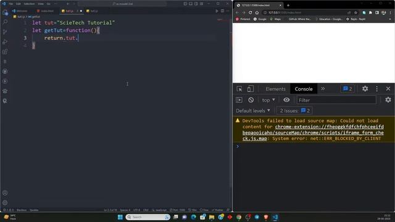The width and height of the screenshot is (395, 222).
Task: Open the Manage gear in VS Code
Action: pyautogui.click(x=5, y=203)
